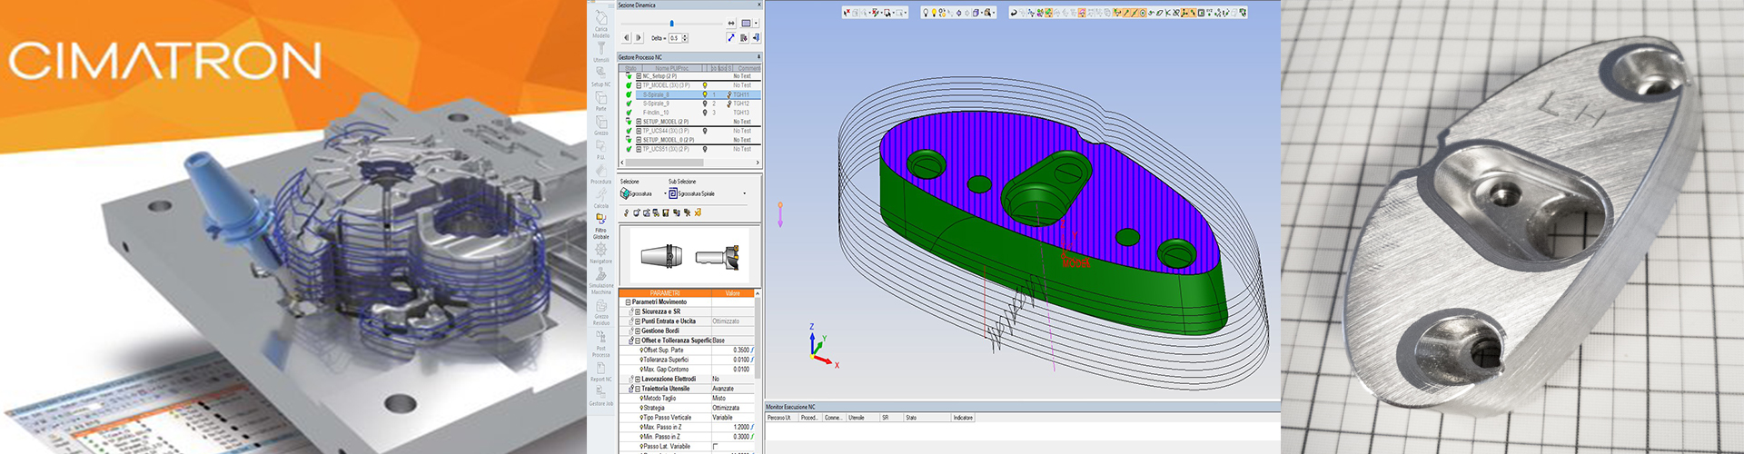This screenshot has height=454, width=1744.
Task: Click the PARAMETRI column header
Action: [665, 293]
